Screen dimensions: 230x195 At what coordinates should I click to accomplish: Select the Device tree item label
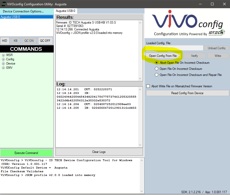11,64
